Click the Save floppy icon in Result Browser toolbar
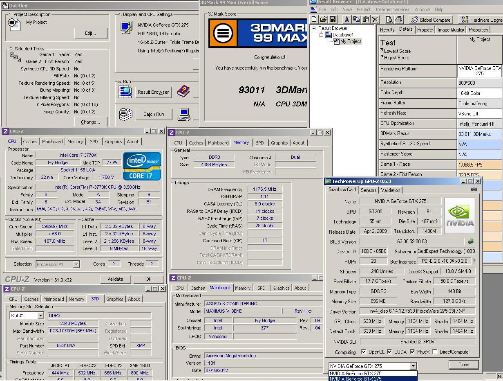The width and height of the screenshot is (503, 381). pyautogui.click(x=333, y=19)
